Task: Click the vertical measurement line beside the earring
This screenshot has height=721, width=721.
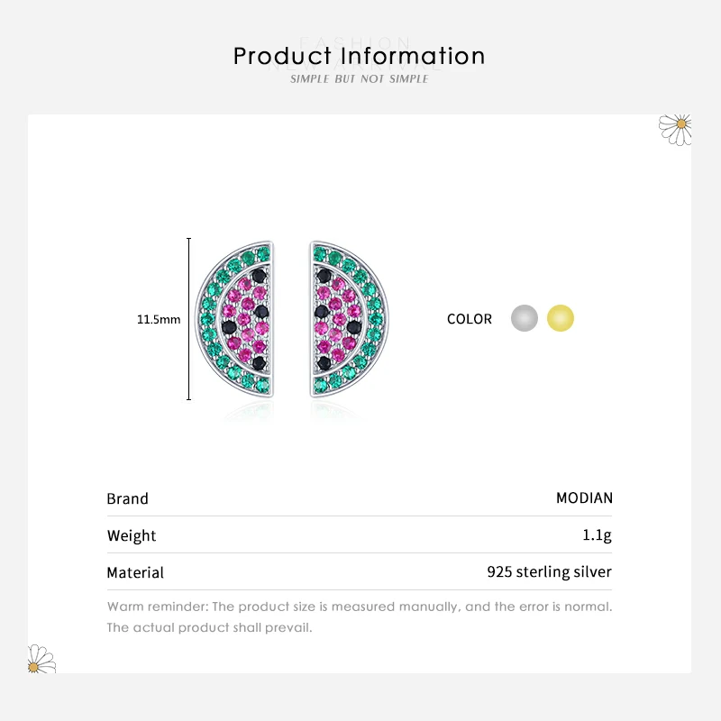Action: coord(188,319)
